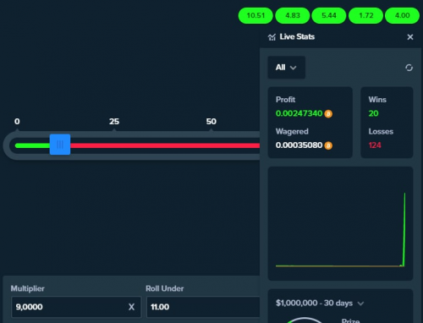Click the Losses count 124
Image resolution: width=423 pixels, height=323 pixels.
click(x=375, y=145)
